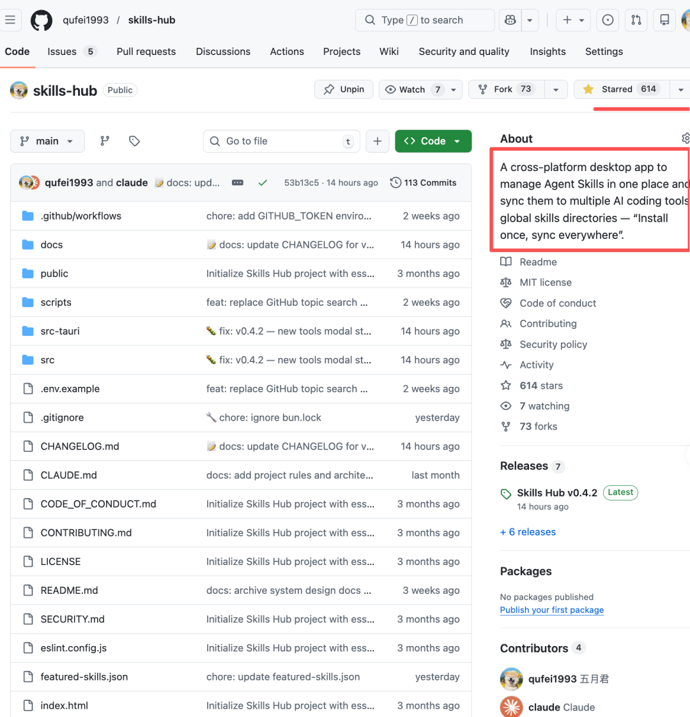Open the issues icon in top header
690x717 pixels.
tap(608, 20)
